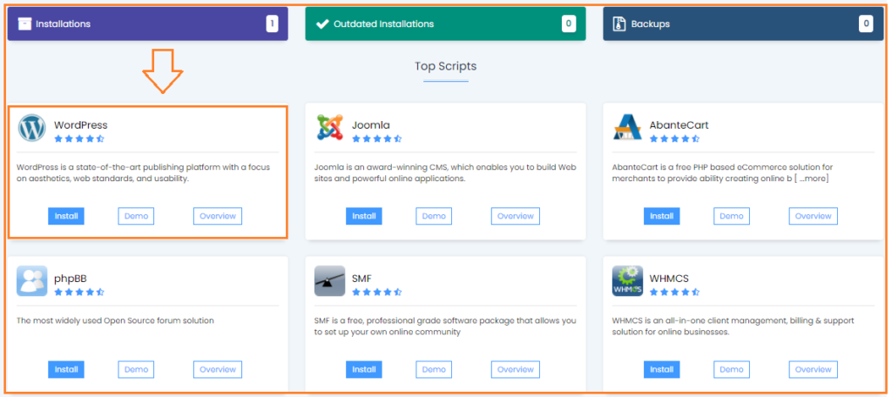Open the AbanteCart Demo
The width and height of the screenshot is (892, 397).
[x=732, y=216]
